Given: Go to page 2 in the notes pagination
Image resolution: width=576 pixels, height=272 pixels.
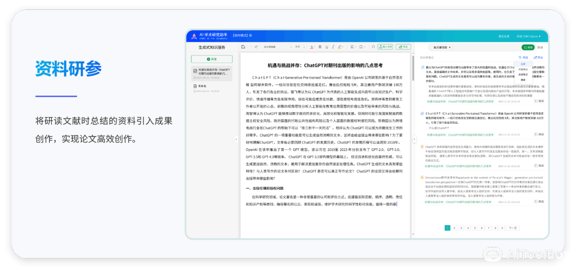Looking at the screenshot, I should [x=454, y=227].
